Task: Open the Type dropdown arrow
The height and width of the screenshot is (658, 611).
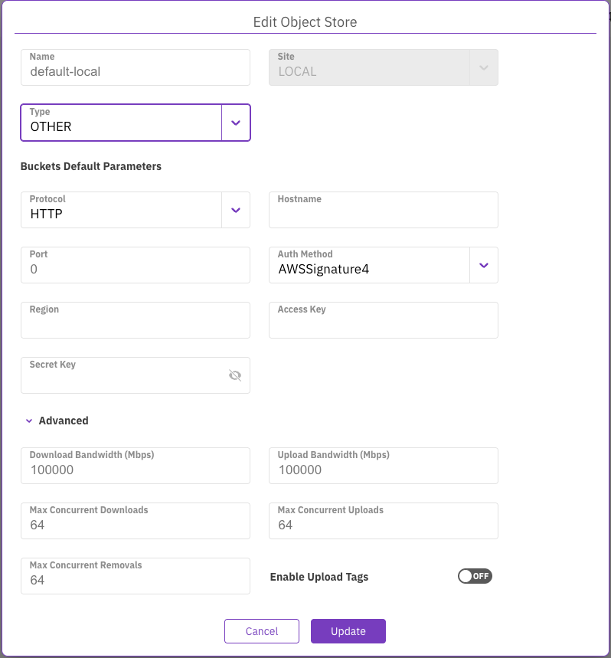Action: point(236,123)
